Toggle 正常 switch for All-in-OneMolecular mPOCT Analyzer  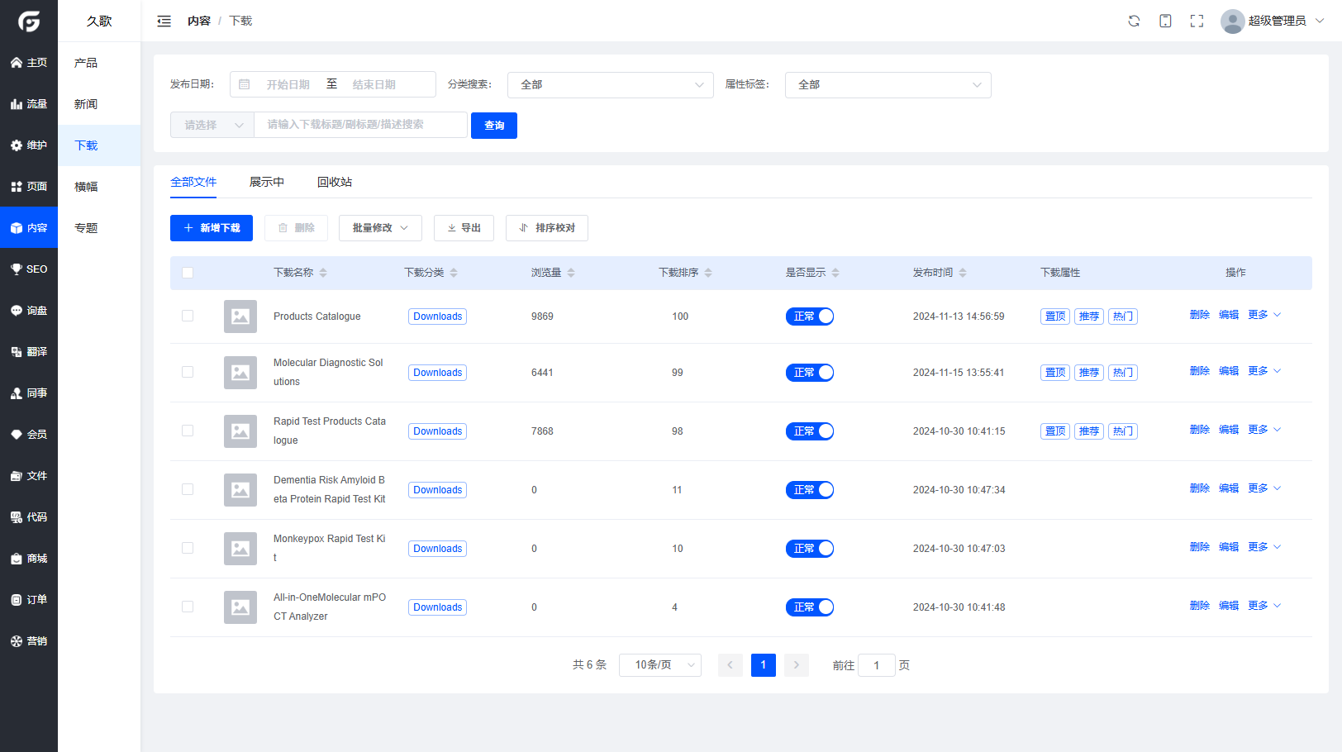click(810, 607)
